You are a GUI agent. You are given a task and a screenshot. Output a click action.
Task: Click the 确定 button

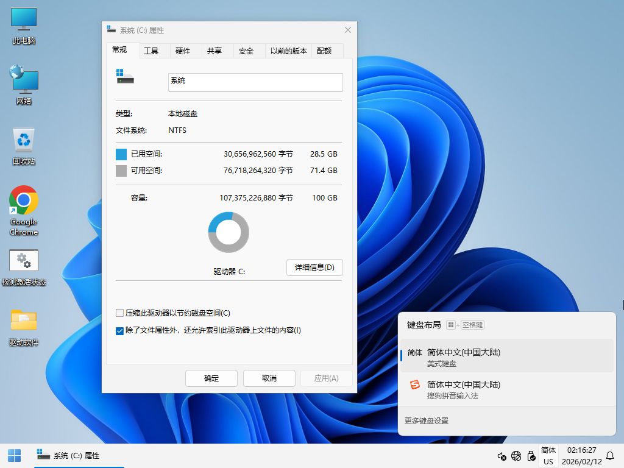[x=211, y=378]
